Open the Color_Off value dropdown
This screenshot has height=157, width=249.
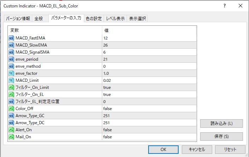pyautogui.click(x=149, y=109)
